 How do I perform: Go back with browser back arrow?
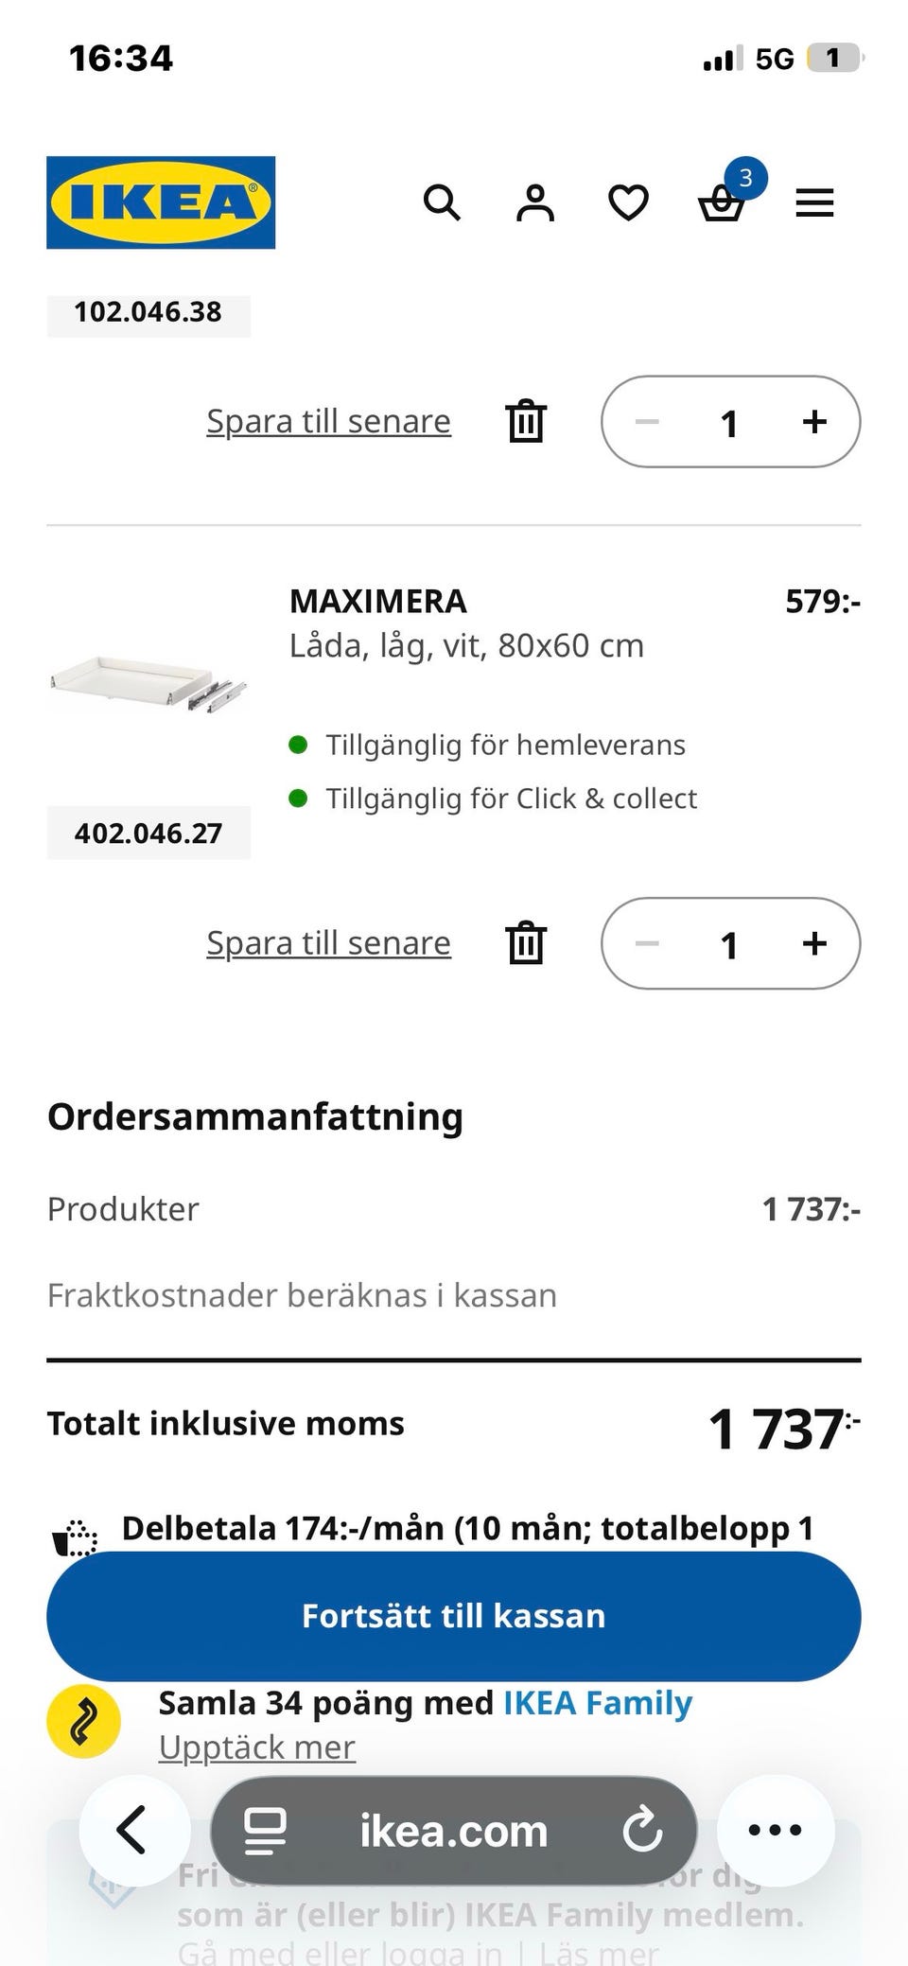132,1830
